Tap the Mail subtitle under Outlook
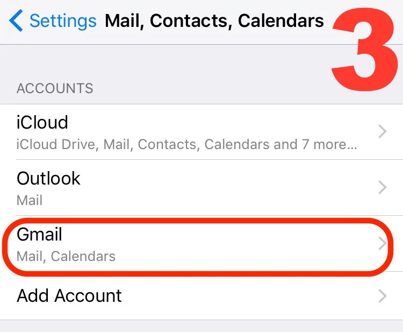 [x=30, y=200]
